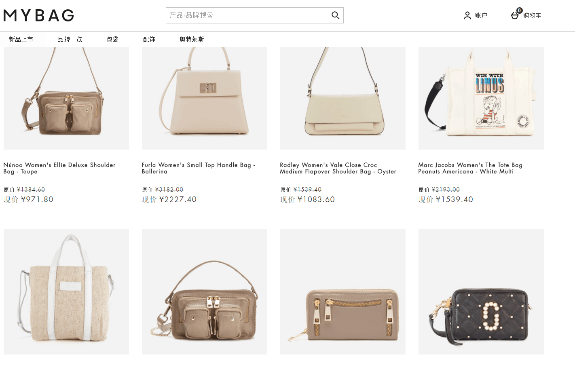Open the 配饰 menu
575x365 pixels.
click(149, 39)
